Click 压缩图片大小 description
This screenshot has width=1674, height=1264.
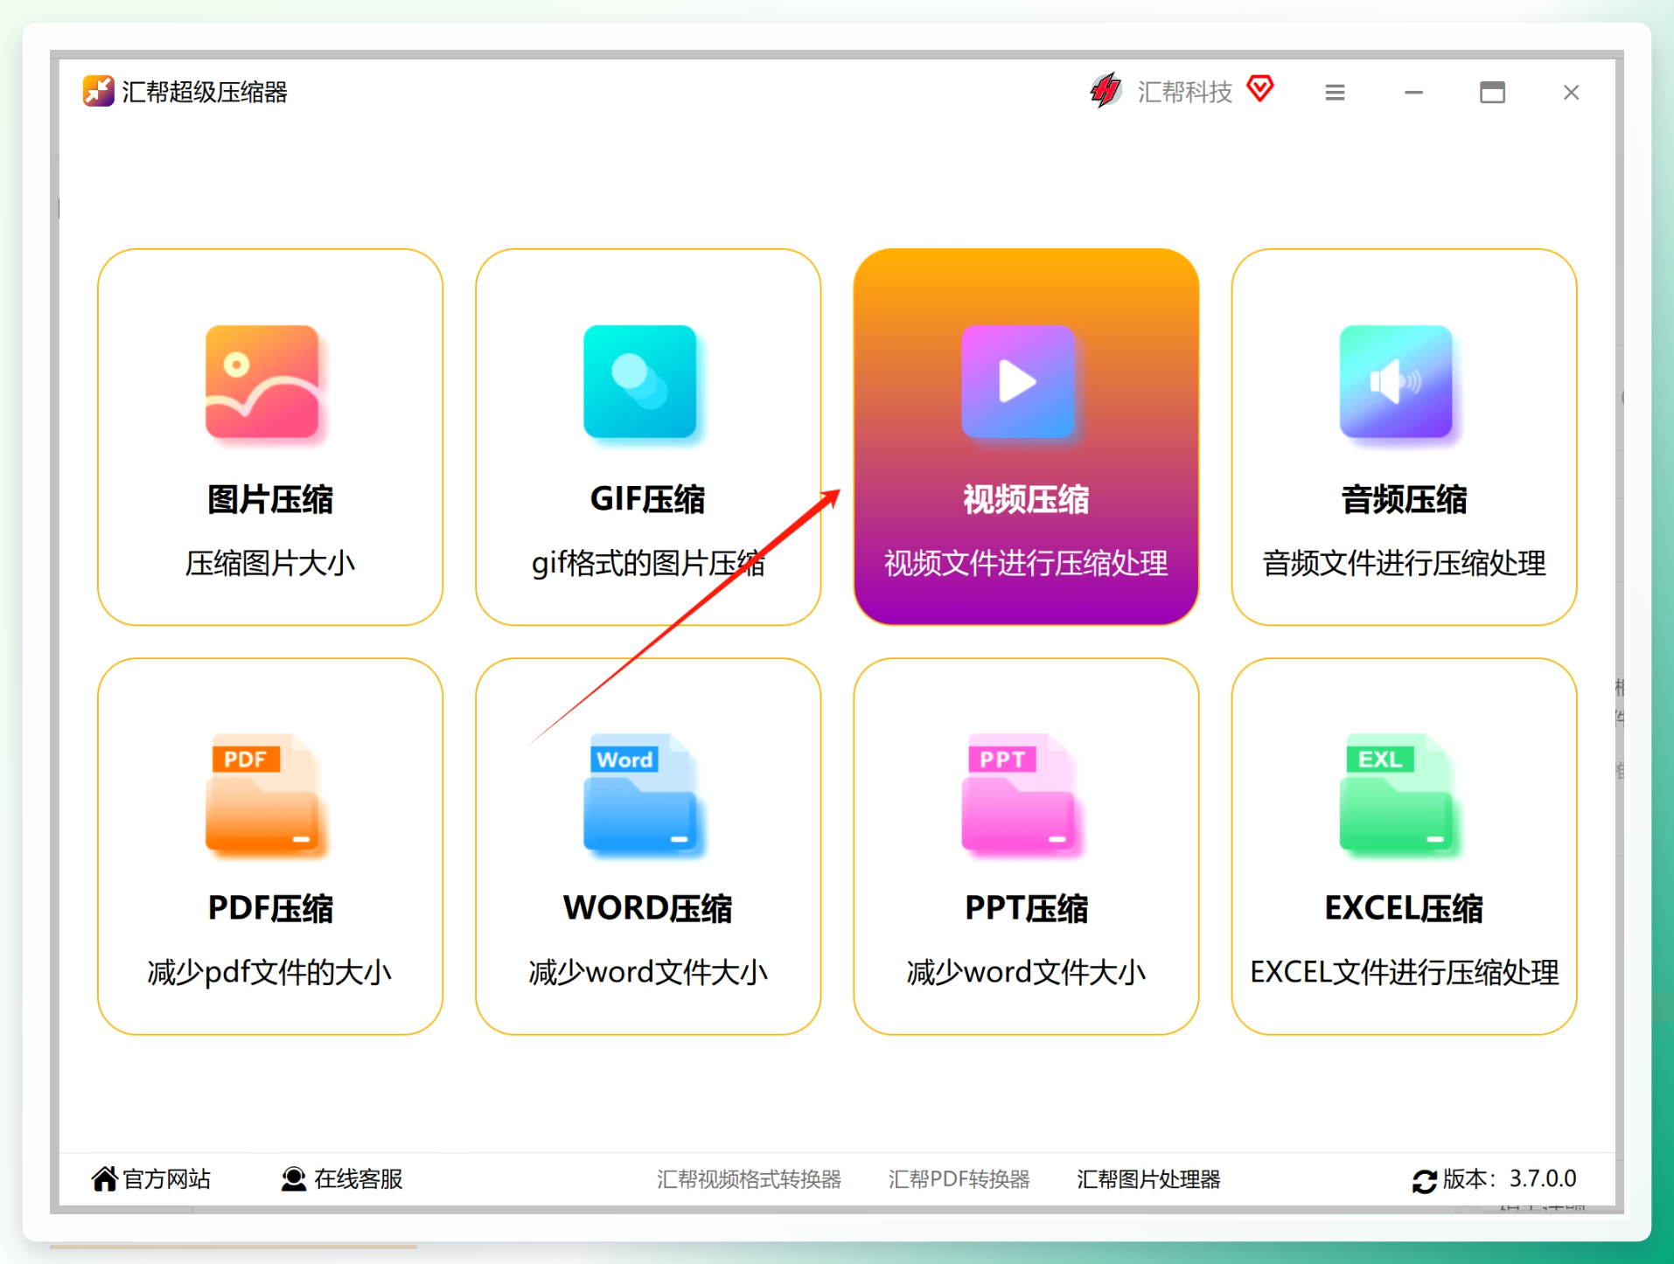click(x=270, y=563)
